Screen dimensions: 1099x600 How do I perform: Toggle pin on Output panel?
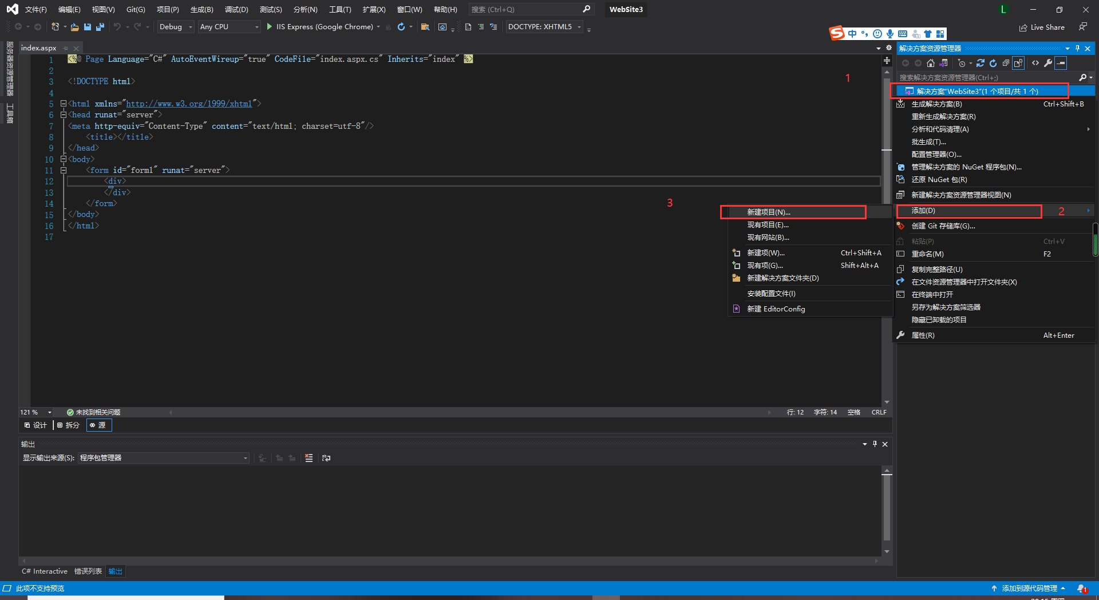tap(875, 444)
